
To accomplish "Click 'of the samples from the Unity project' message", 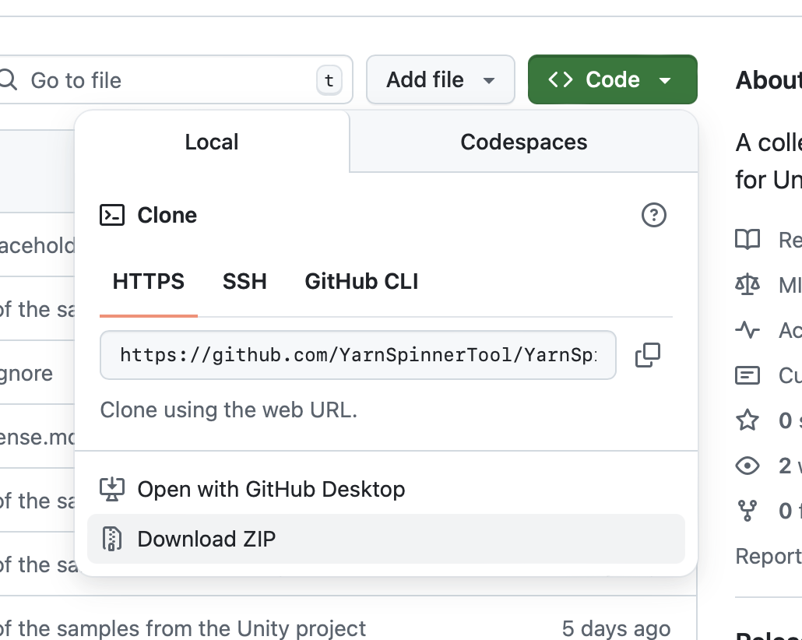I will point(183,628).
